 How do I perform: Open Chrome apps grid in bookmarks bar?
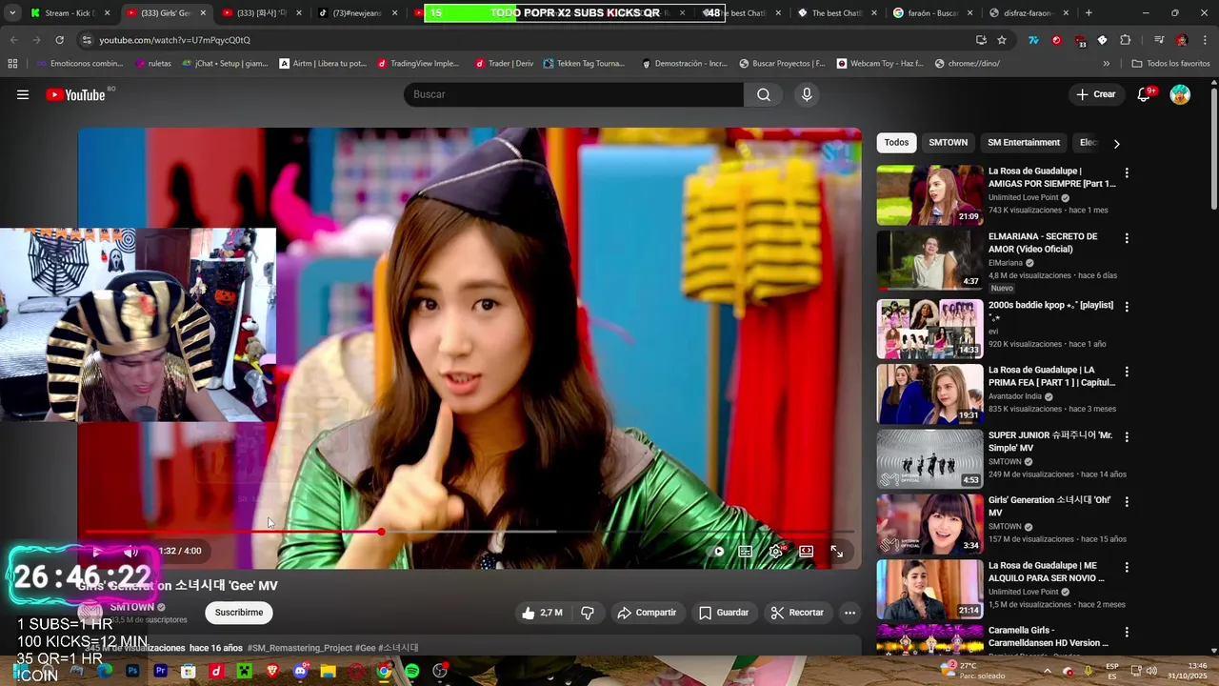coord(12,63)
